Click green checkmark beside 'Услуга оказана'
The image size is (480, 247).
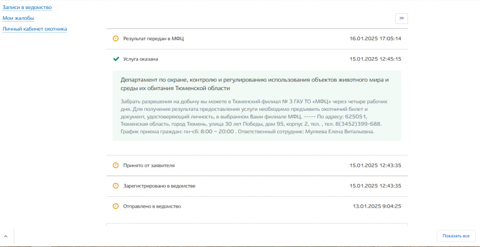[x=116, y=59]
